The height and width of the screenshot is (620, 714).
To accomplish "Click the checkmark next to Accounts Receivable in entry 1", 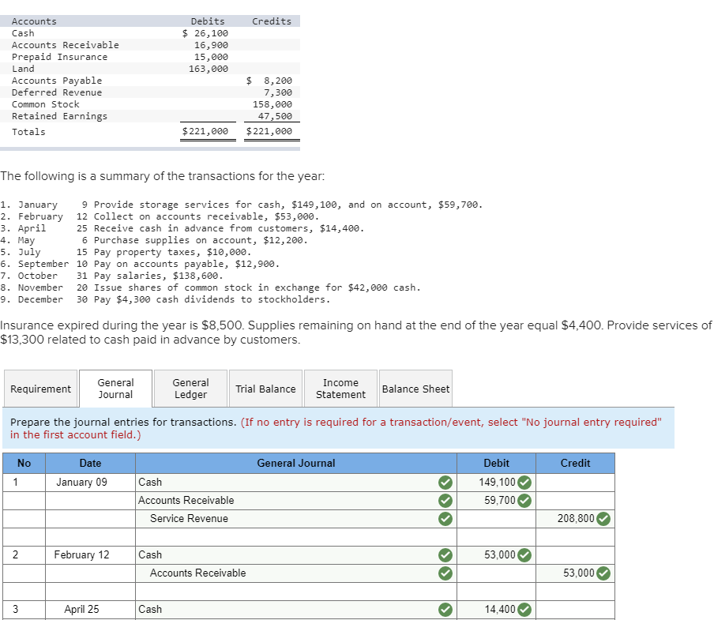I will click(445, 500).
